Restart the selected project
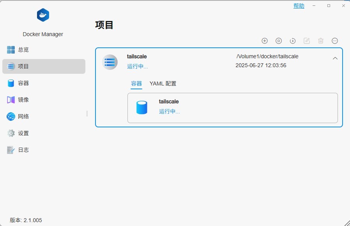The image size is (350, 226). click(x=293, y=41)
